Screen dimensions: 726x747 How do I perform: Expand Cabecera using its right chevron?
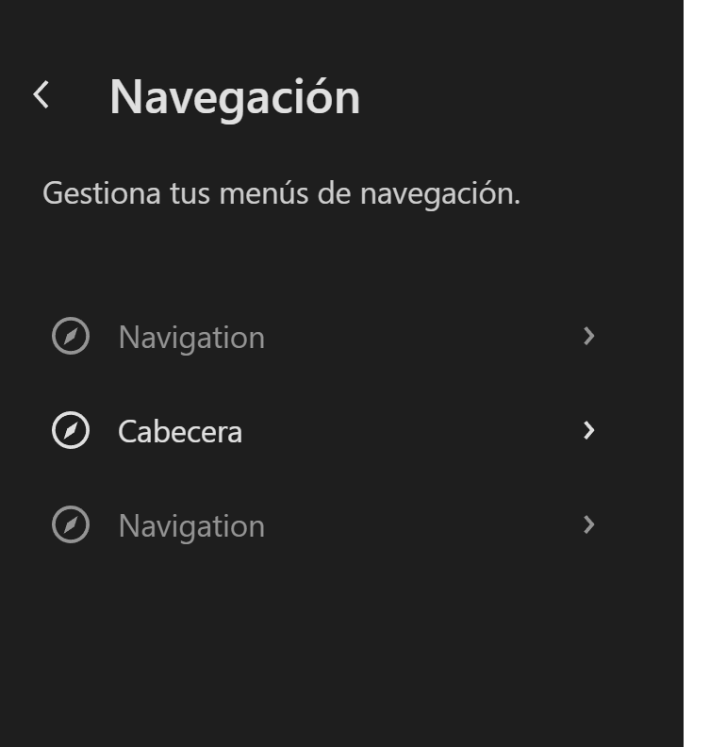point(589,431)
